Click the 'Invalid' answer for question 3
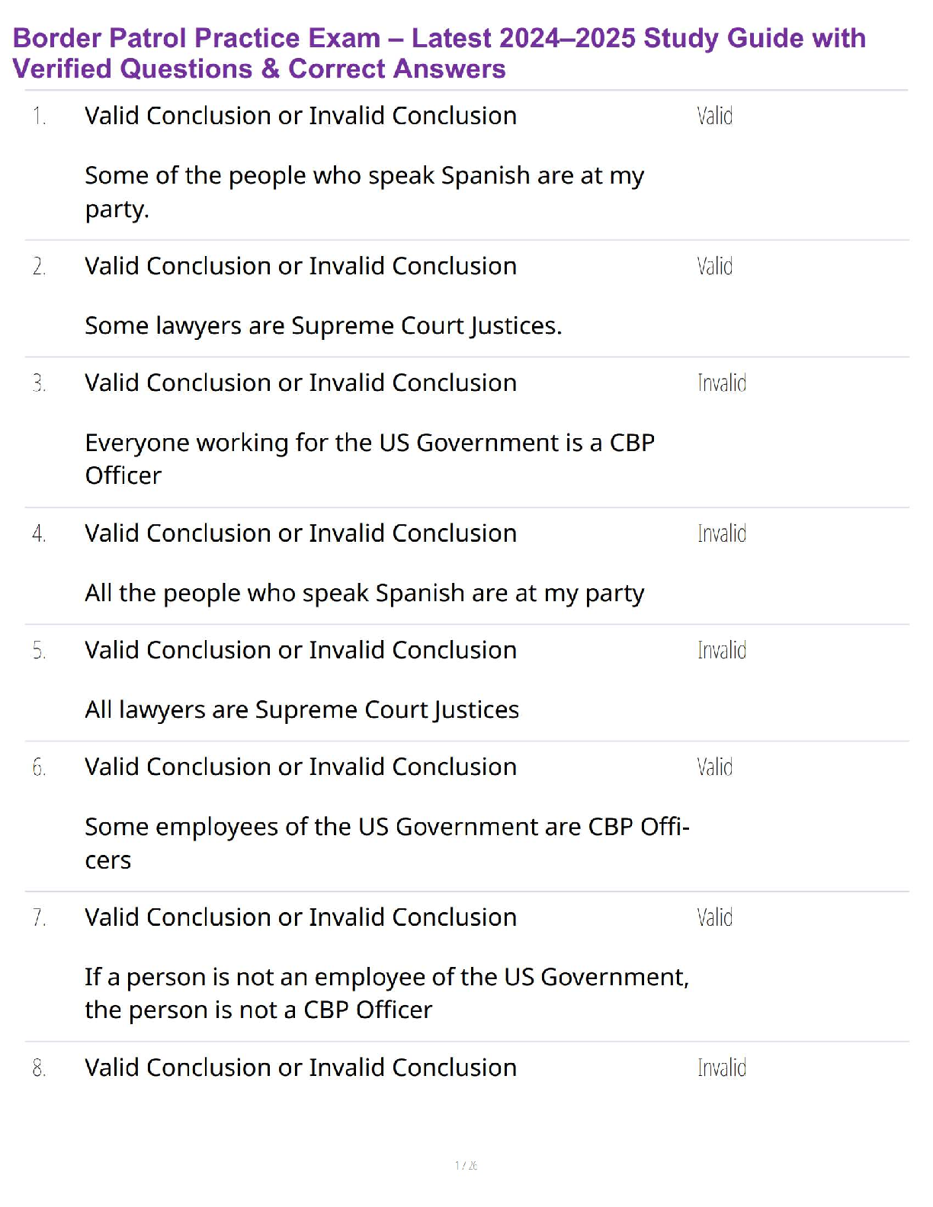933x1207 pixels. click(x=721, y=383)
